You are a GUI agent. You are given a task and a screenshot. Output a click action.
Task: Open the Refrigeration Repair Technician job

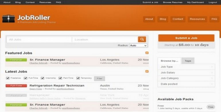coord(57,86)
